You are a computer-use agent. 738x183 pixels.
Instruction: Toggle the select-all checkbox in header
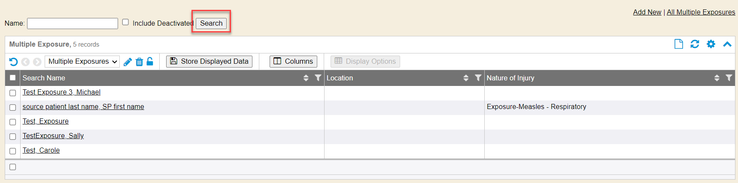(13, 78)
